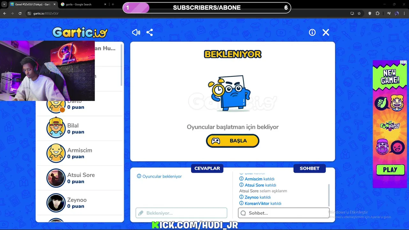Click chat bubble icon in Sohbet field
Screen dimensions: 409x230
point(243,213)
